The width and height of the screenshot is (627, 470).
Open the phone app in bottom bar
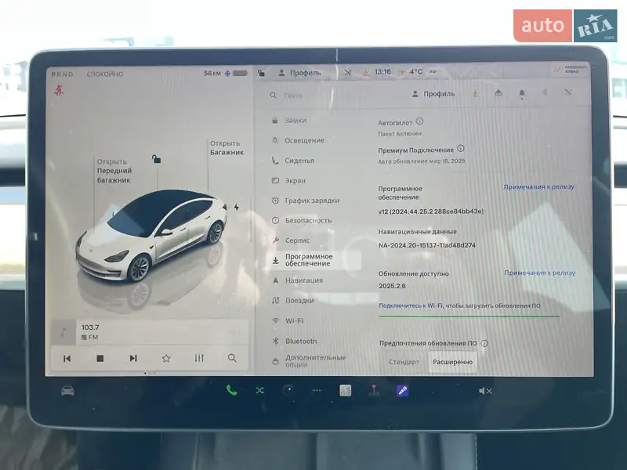coord(231,390)
